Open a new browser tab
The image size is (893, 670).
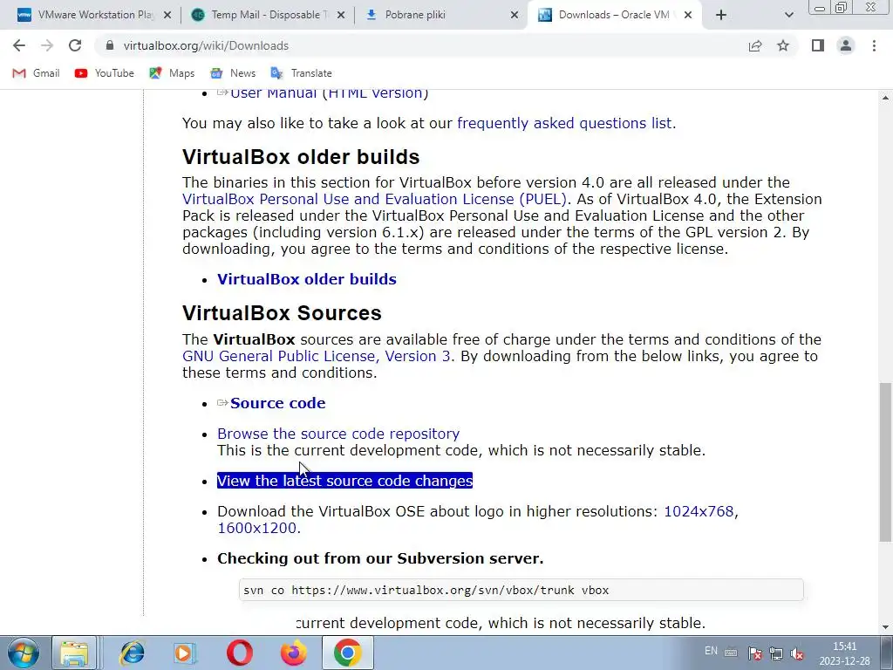coord(721,15)
